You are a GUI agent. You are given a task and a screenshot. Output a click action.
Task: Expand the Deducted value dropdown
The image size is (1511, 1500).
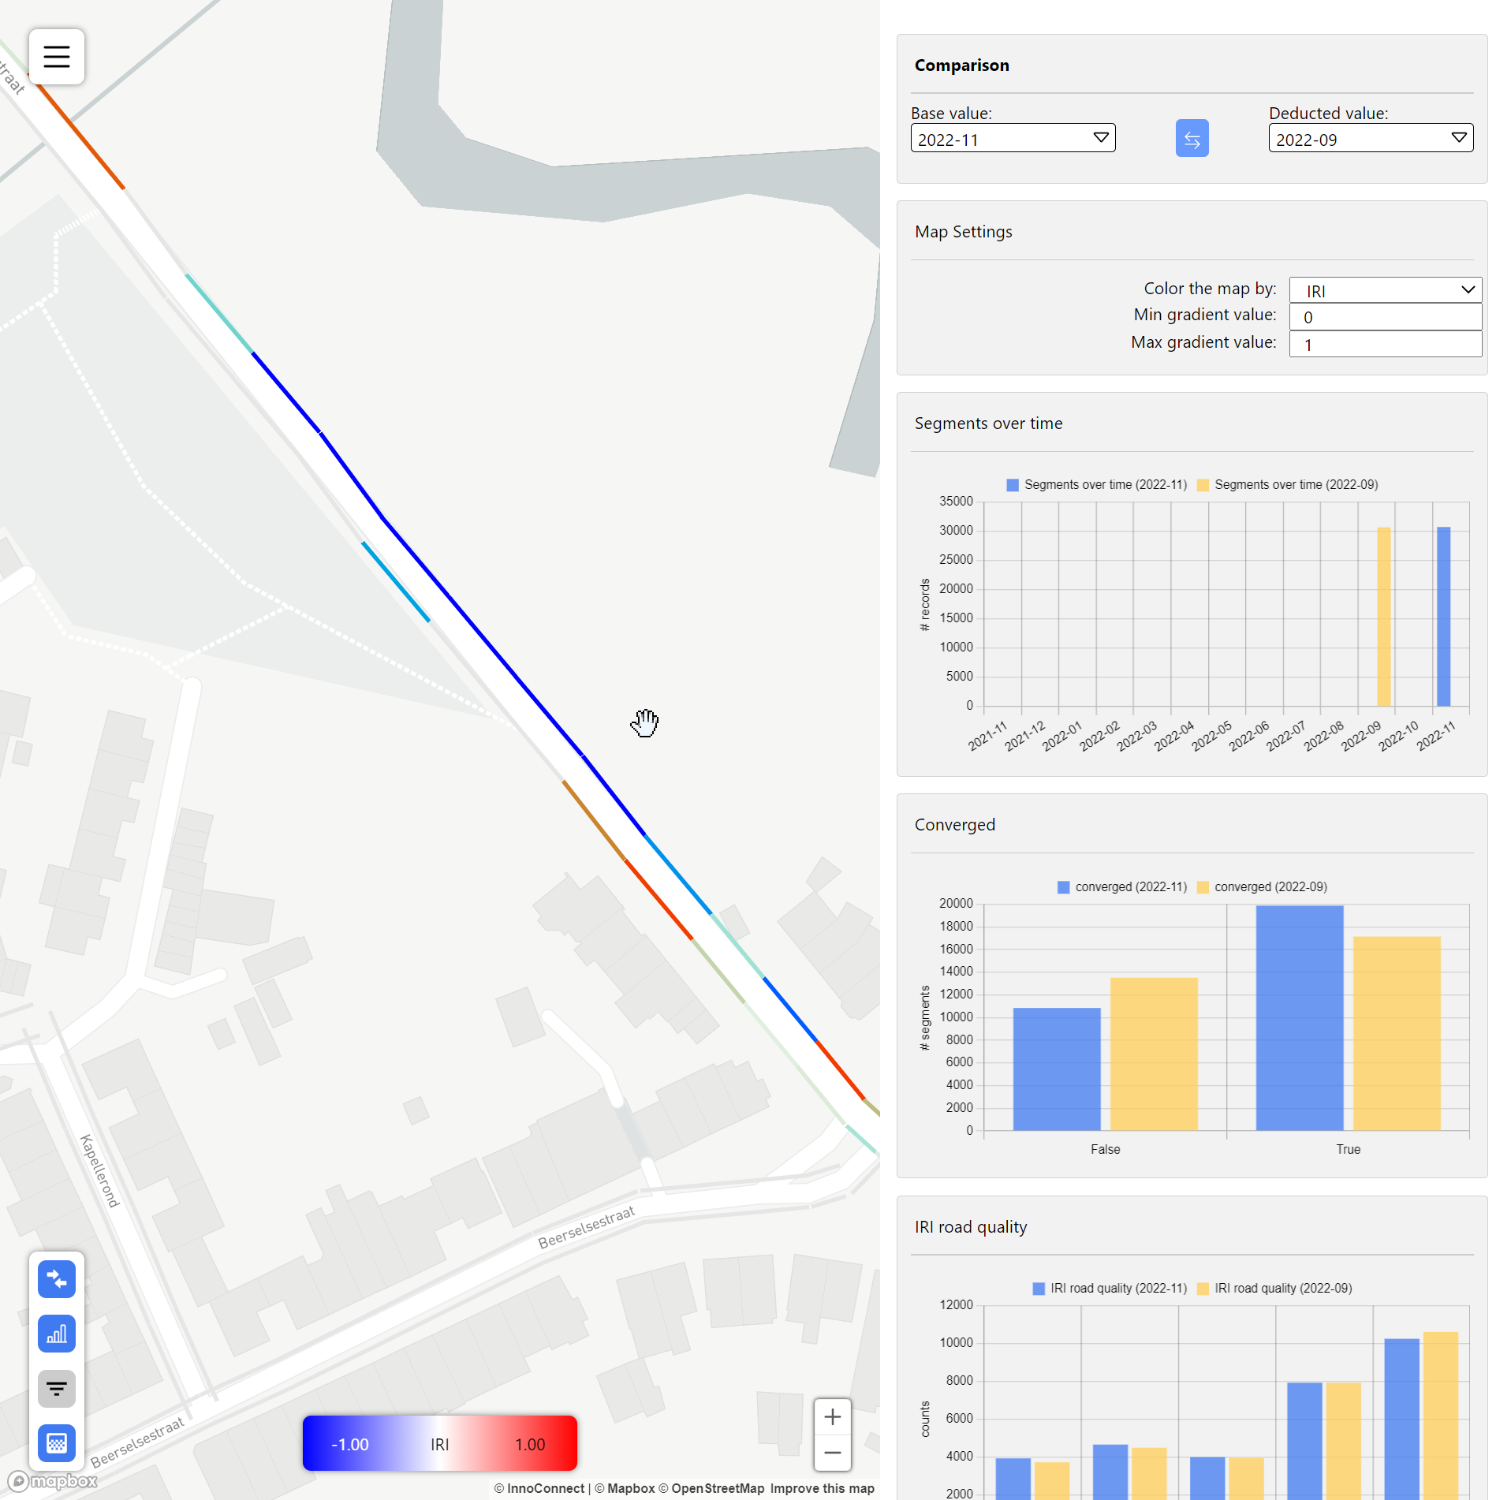(x=1370, y=139)
